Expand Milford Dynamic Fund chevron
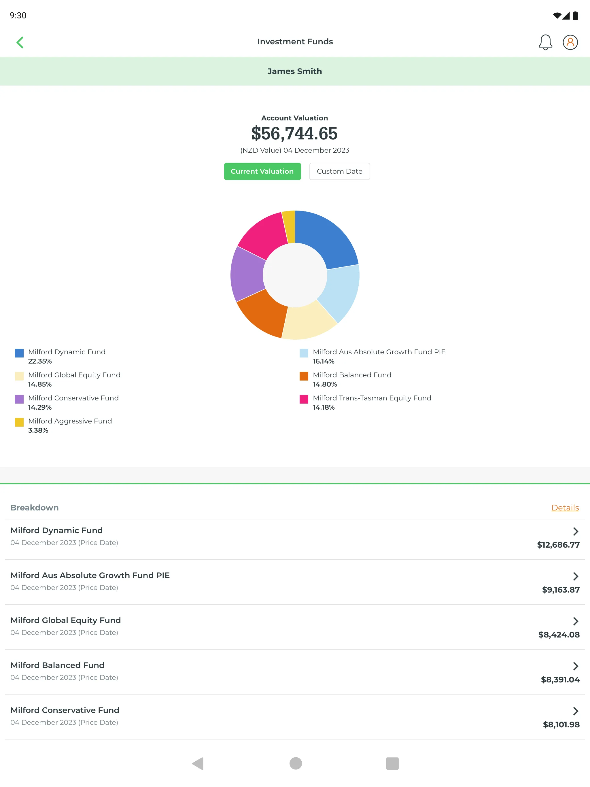 (575, 531)
